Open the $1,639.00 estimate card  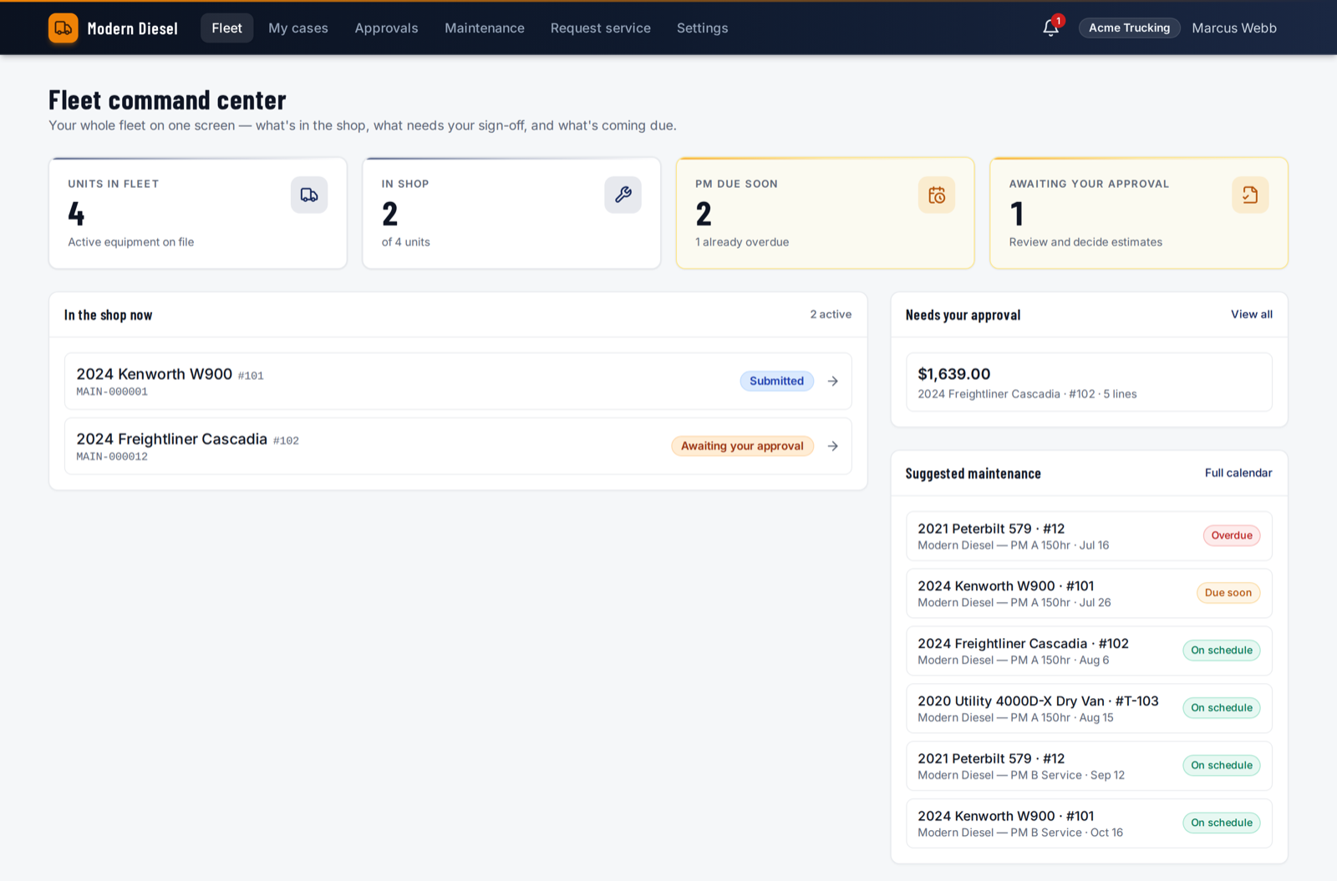pyautogui.click(x=1089, y=382)
